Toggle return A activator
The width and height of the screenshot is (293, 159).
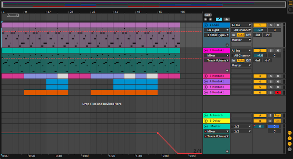click(x=260, y=116)
